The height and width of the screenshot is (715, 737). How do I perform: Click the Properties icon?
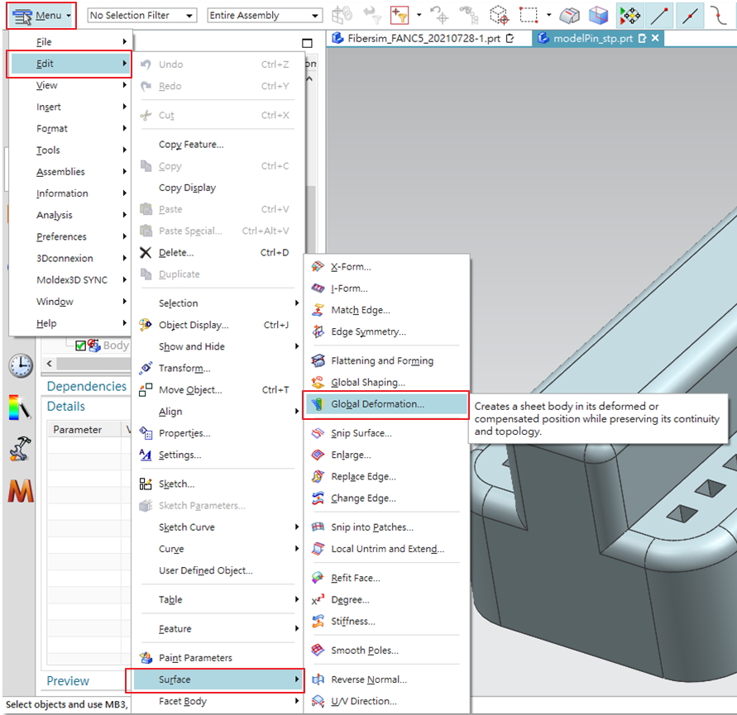(x=146, y=432)
